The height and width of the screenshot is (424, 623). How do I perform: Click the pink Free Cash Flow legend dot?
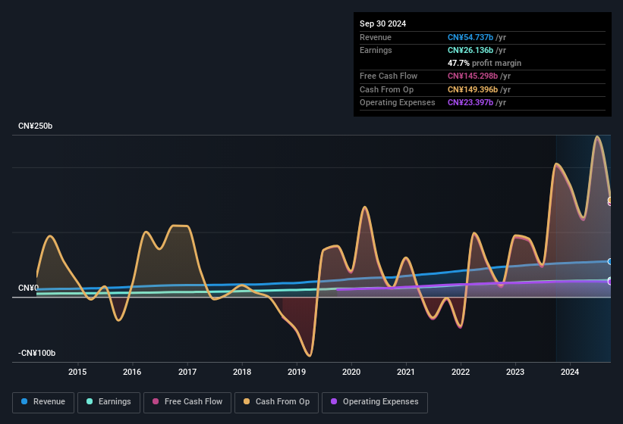pyautogui.click(x=156, y=401)
